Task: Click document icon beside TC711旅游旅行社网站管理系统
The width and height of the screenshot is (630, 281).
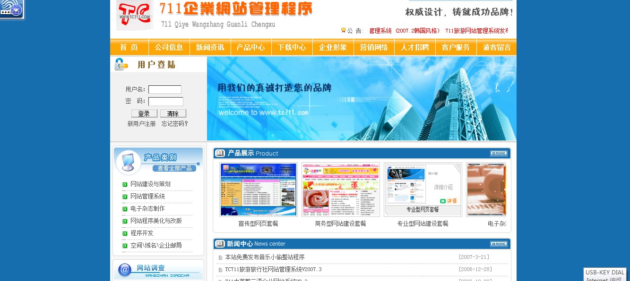Action: pos(220,270)
